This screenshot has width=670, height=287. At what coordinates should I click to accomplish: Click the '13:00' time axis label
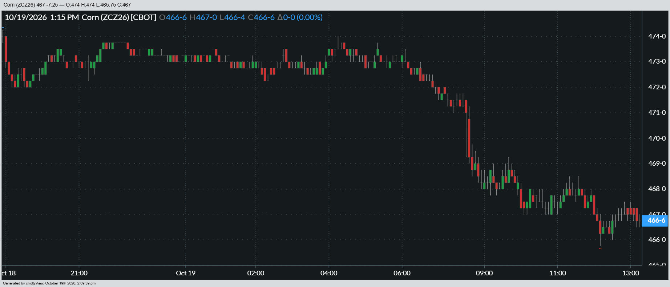click(x=630, y=273)
